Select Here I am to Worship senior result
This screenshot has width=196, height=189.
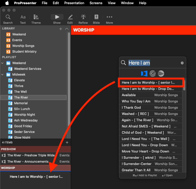[151, 82]
